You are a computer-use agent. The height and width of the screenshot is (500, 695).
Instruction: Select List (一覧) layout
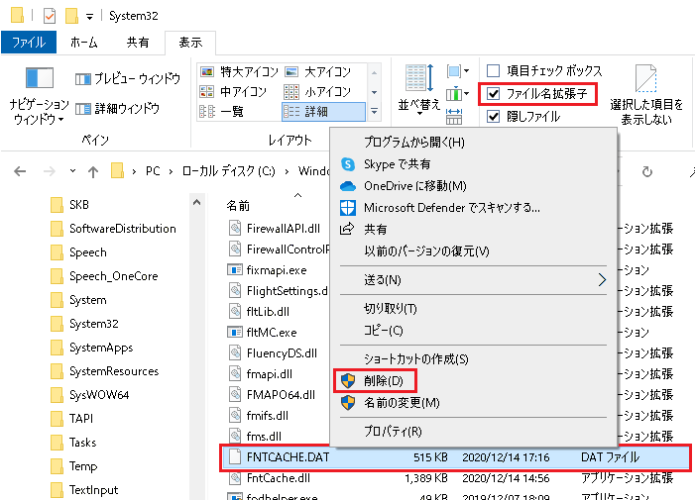pos(222,112)
